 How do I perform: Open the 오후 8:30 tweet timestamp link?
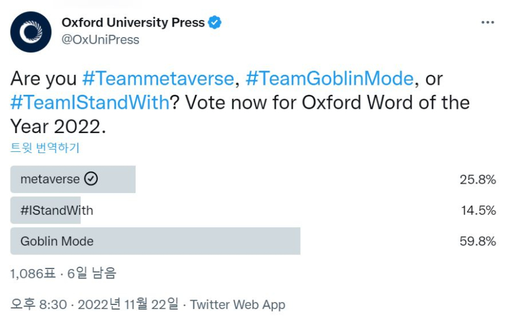[94, 304]
